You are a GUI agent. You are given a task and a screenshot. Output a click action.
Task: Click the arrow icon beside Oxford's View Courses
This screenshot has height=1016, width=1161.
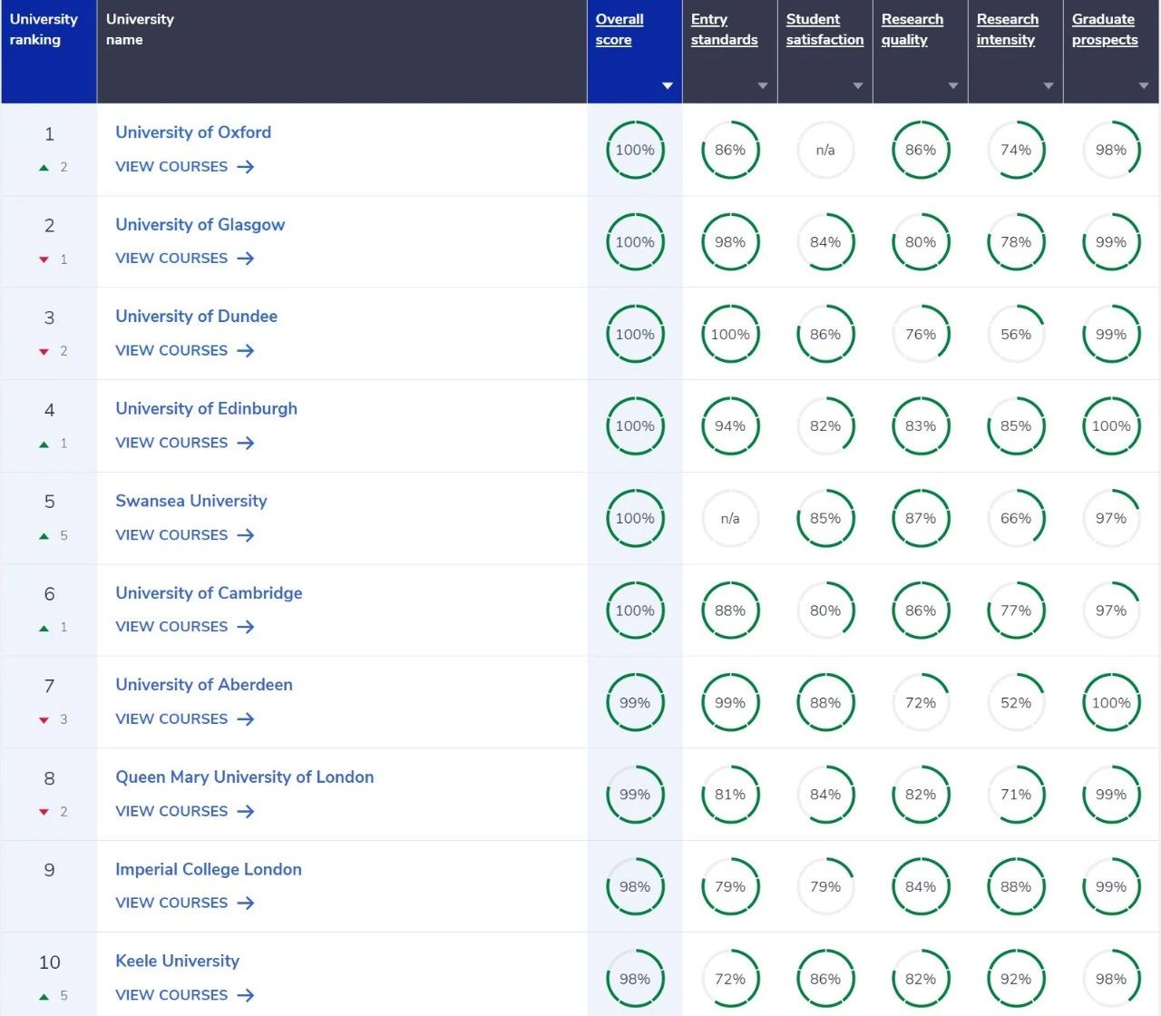pos(246,167)
